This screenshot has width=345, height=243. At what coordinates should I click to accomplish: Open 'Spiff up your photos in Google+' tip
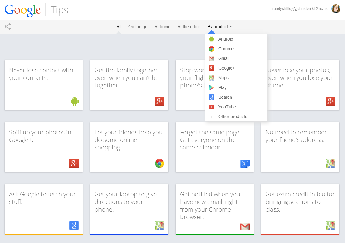tap(44, 147)
